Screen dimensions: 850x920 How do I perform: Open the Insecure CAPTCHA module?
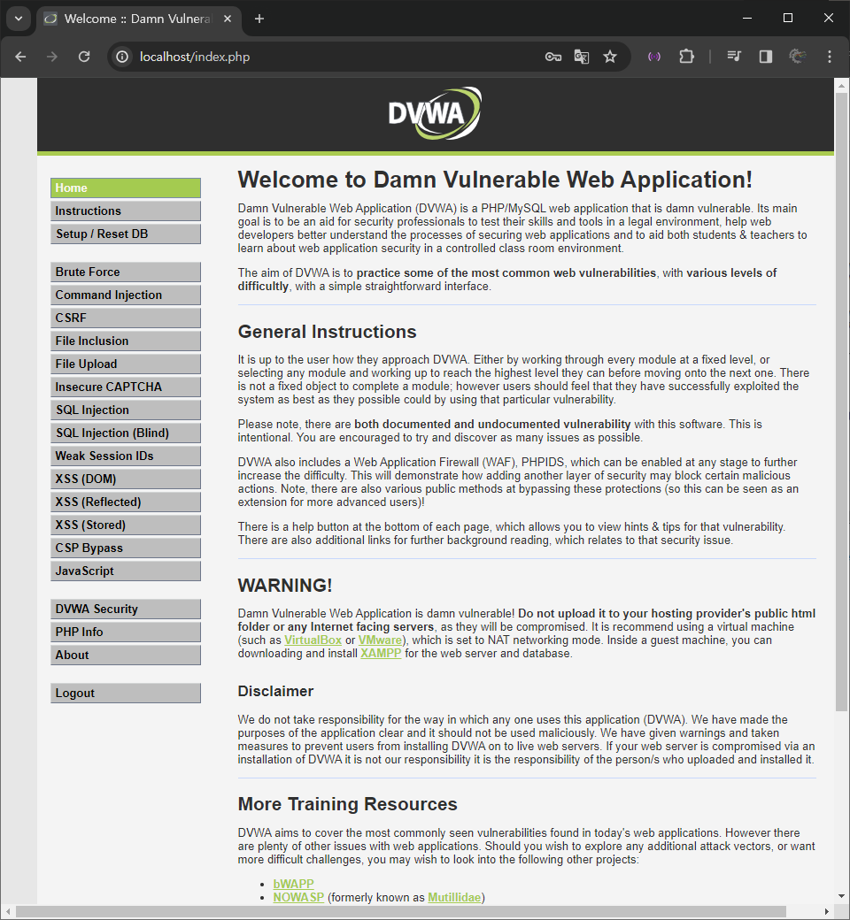tap(126, 387)
